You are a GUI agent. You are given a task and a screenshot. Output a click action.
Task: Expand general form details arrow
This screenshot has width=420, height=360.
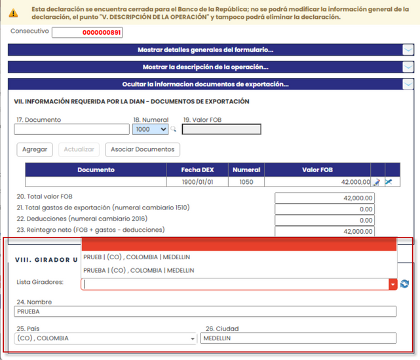coord(408,50)
